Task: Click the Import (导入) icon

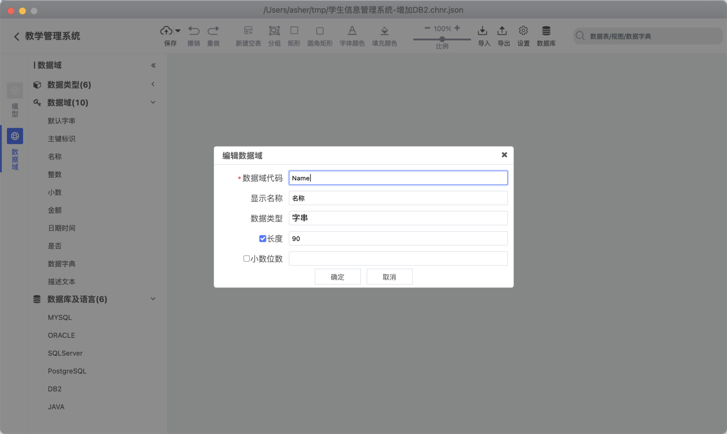Action: (483, 31)
